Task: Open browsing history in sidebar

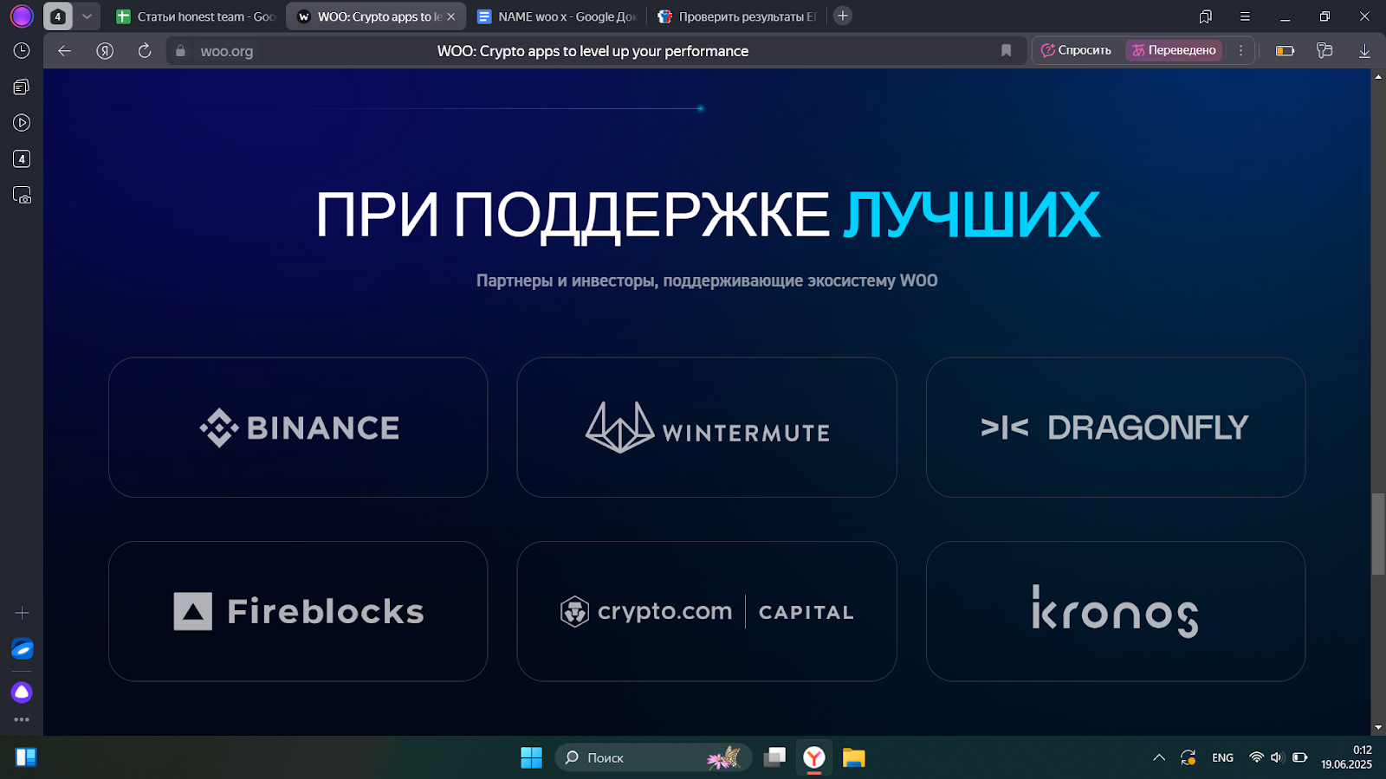Action: tap(22, 51)
